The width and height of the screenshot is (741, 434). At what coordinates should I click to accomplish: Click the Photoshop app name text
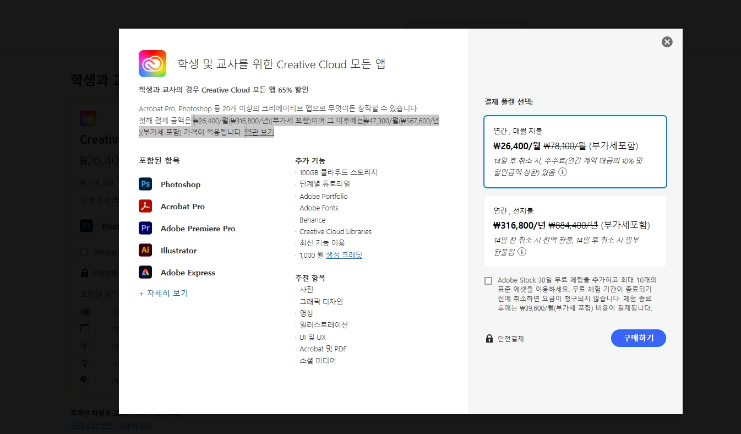click(x=181, y=185)
